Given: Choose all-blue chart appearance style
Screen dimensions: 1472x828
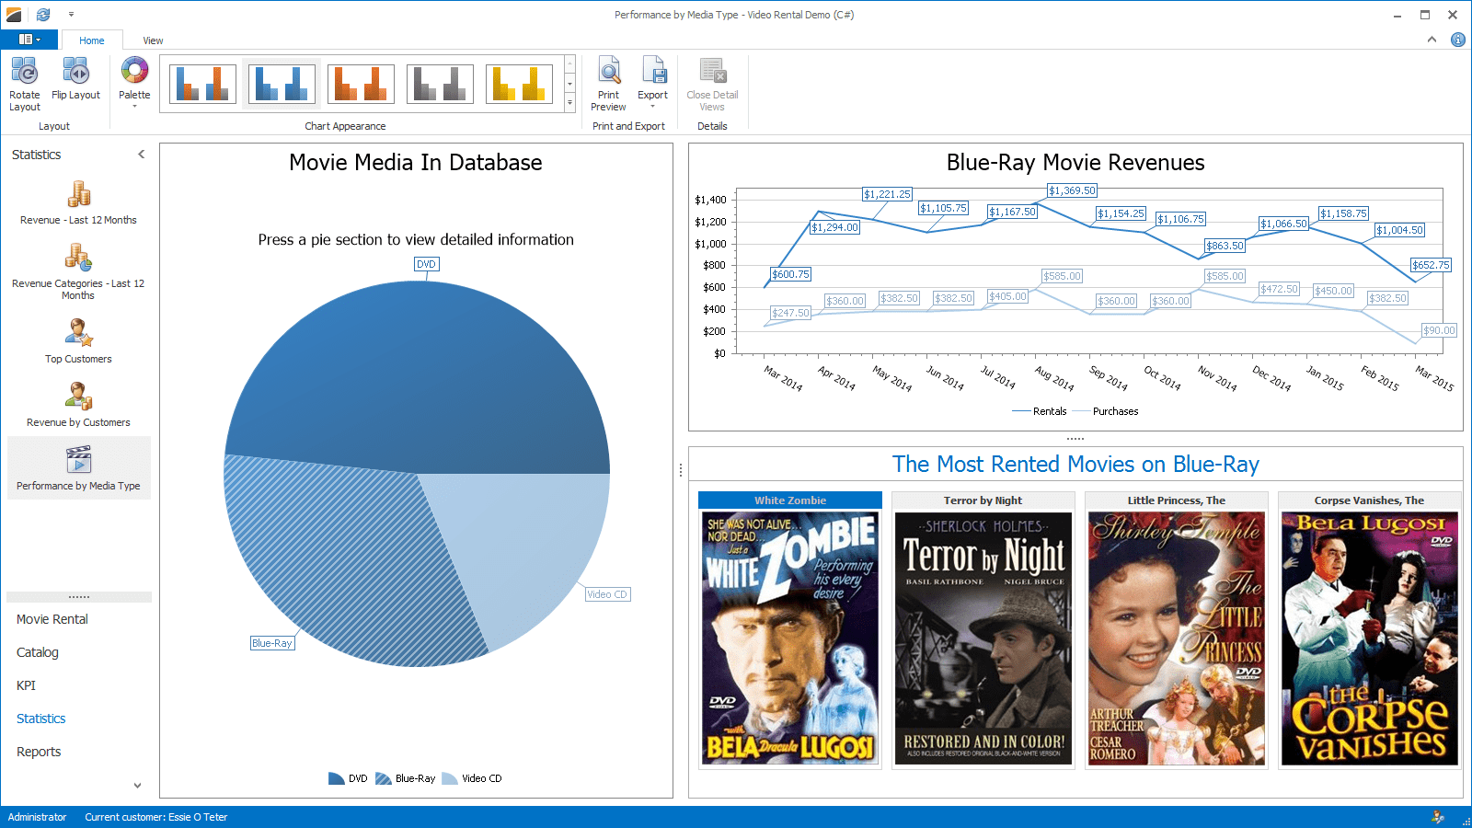Looking at the screenshot, I should [282, 84].
